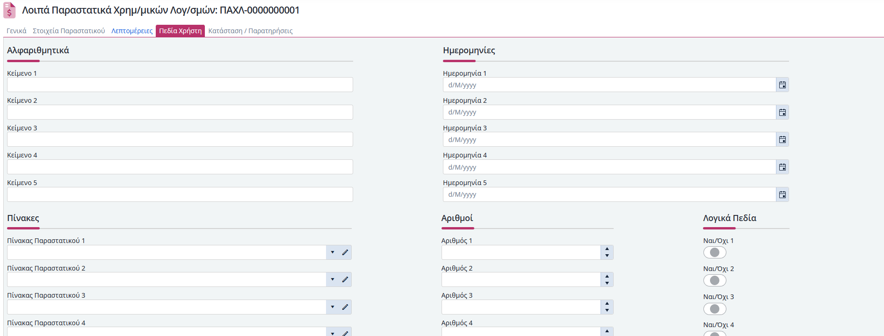Viewport: 884px width, 336px height.
Task: Increase value of Αριθμός 1 spinner
Action: tap(607, 249)
